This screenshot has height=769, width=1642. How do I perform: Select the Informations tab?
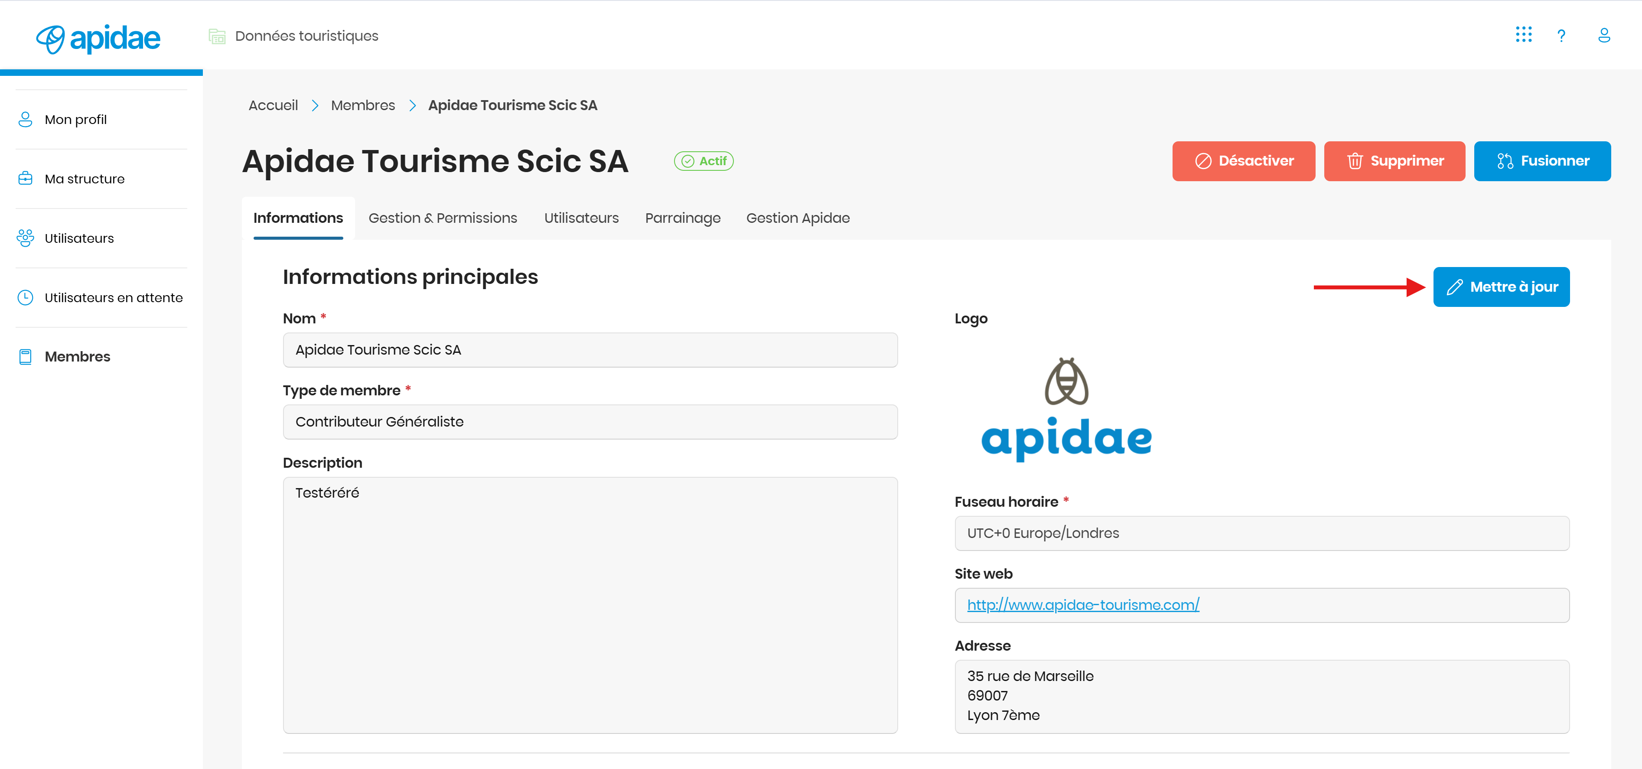[x=298, y=218]
